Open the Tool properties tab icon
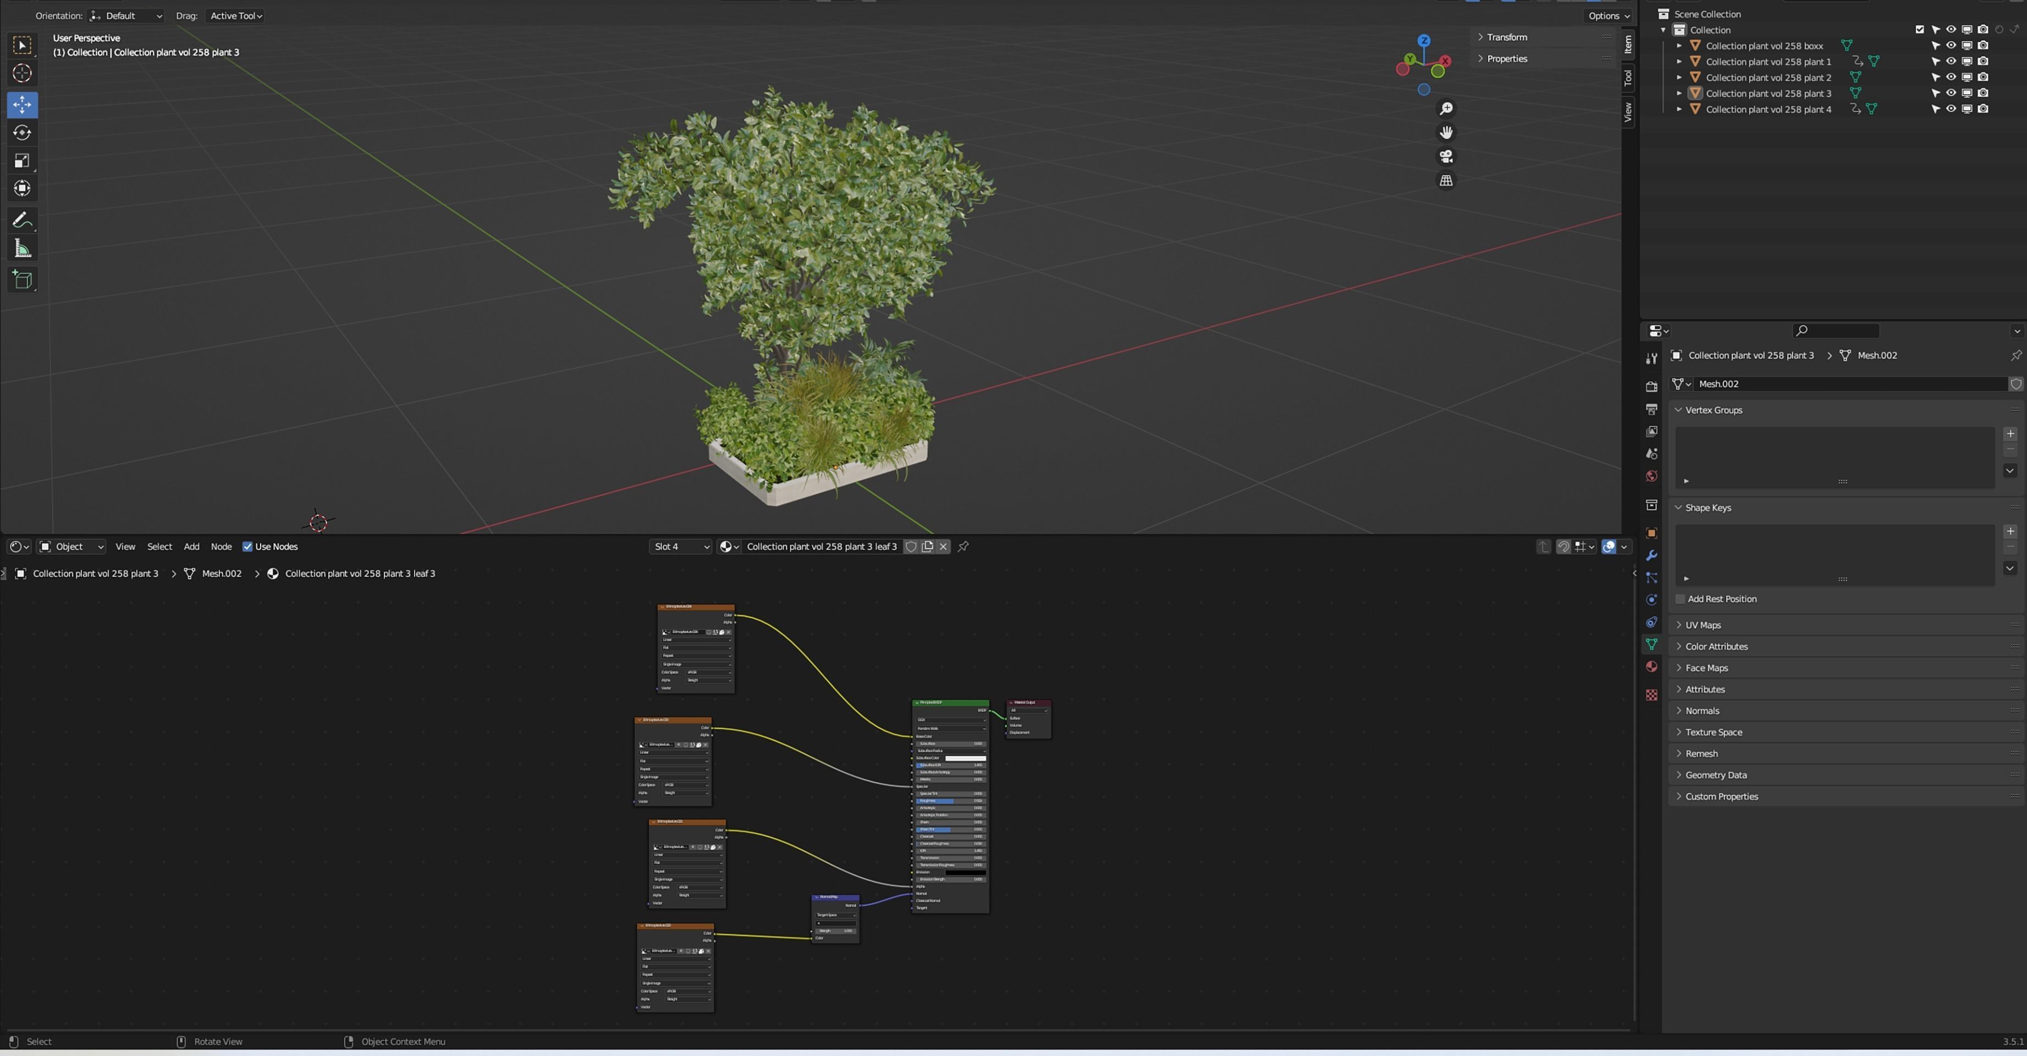The image size is (2027, 1056). pyautogui.click(x=1651, y=359)
